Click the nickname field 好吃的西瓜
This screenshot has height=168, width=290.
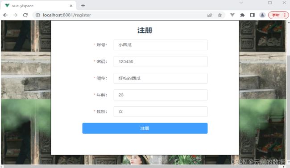pyautogui.click(x=161, y=78)
